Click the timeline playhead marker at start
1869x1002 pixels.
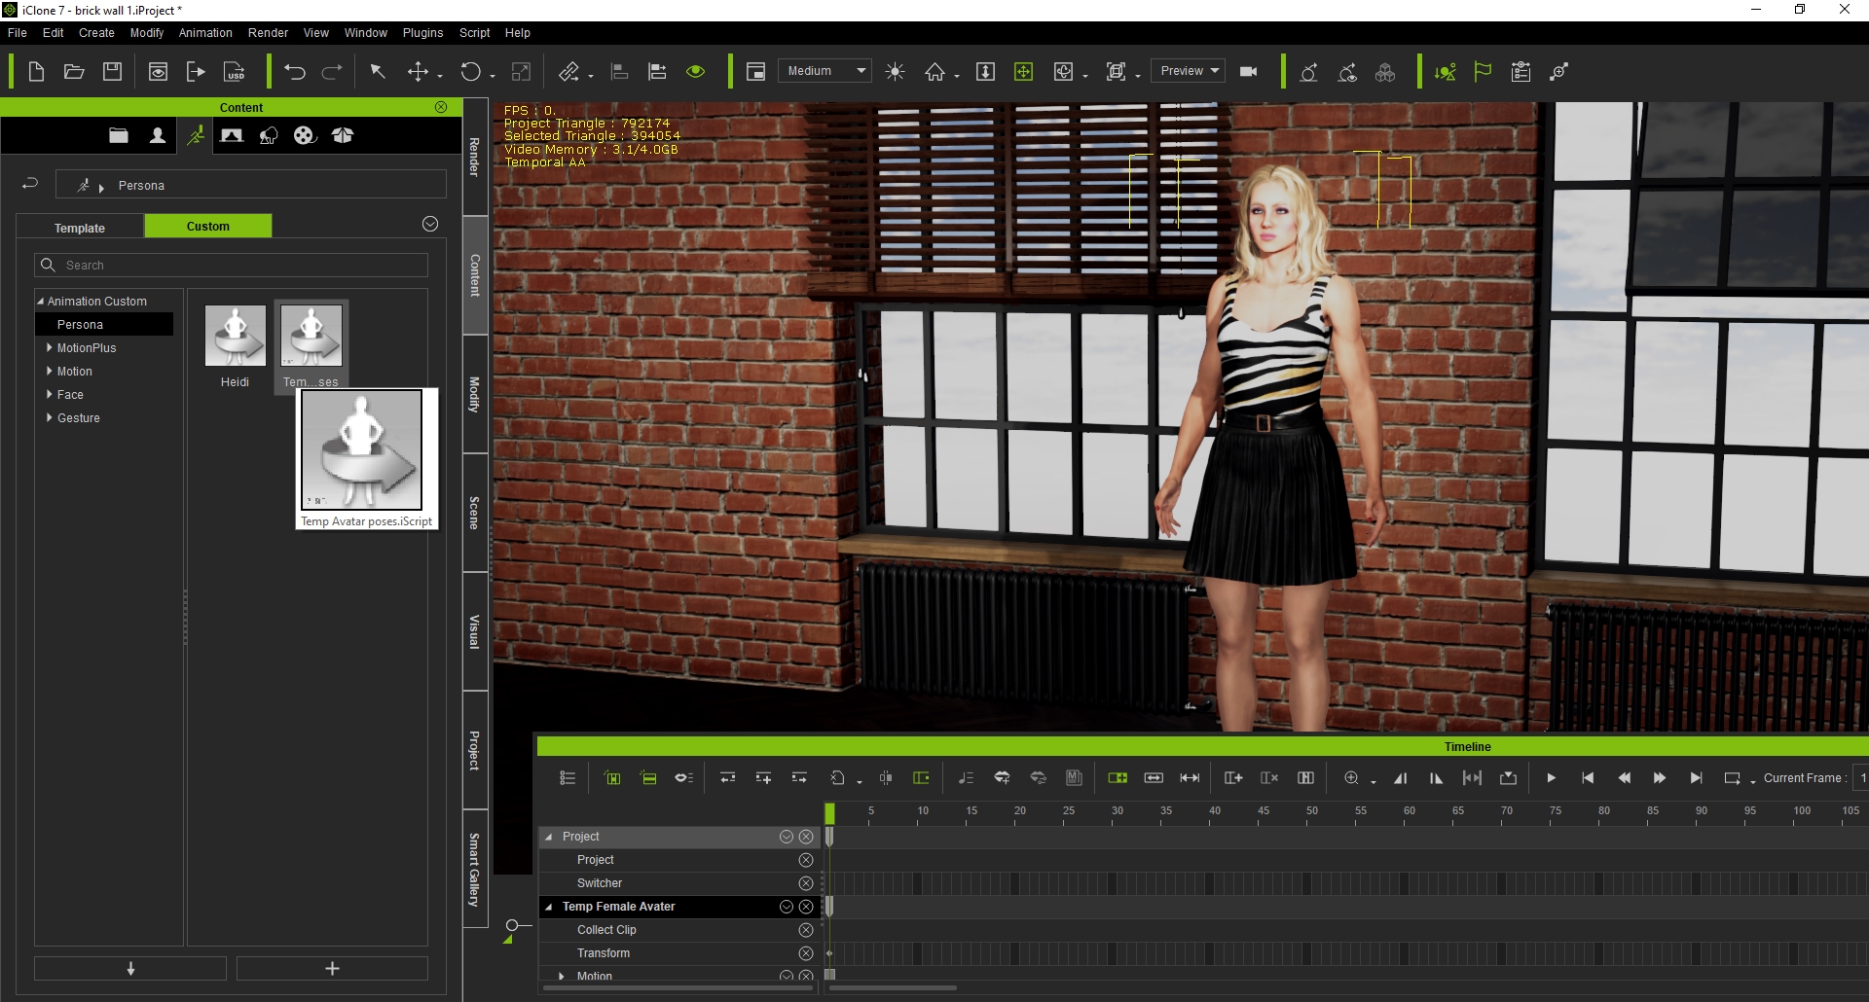pos(829,813)
